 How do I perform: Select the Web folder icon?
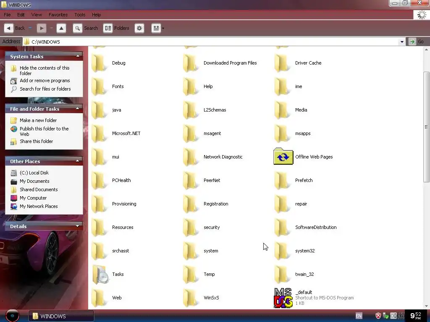point(99,298)
